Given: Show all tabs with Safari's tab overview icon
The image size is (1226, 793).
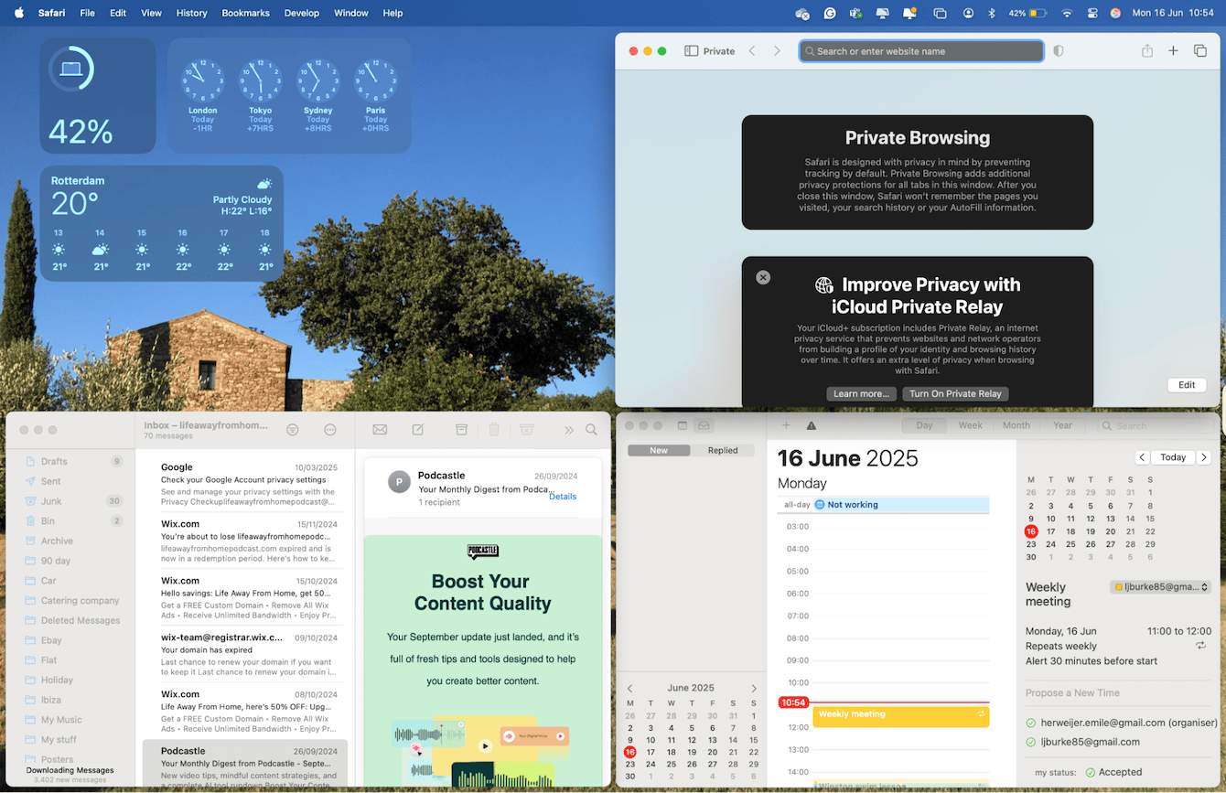Looking at the screenshot, I should (1199, 50).
